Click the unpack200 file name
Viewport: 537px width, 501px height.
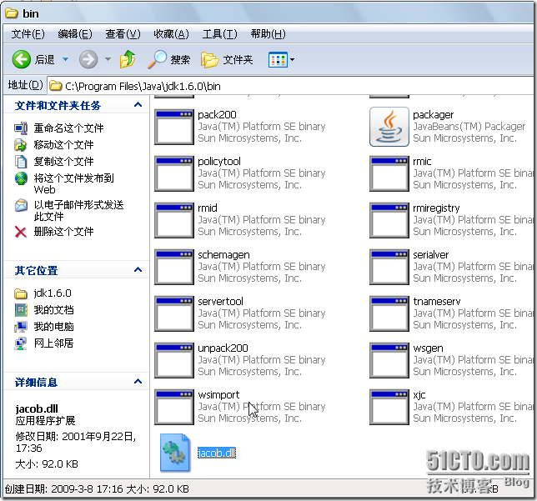[223, 348]
